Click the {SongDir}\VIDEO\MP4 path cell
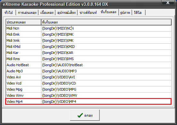The height and width of the screenshot is (125, 177). (106, 102)
